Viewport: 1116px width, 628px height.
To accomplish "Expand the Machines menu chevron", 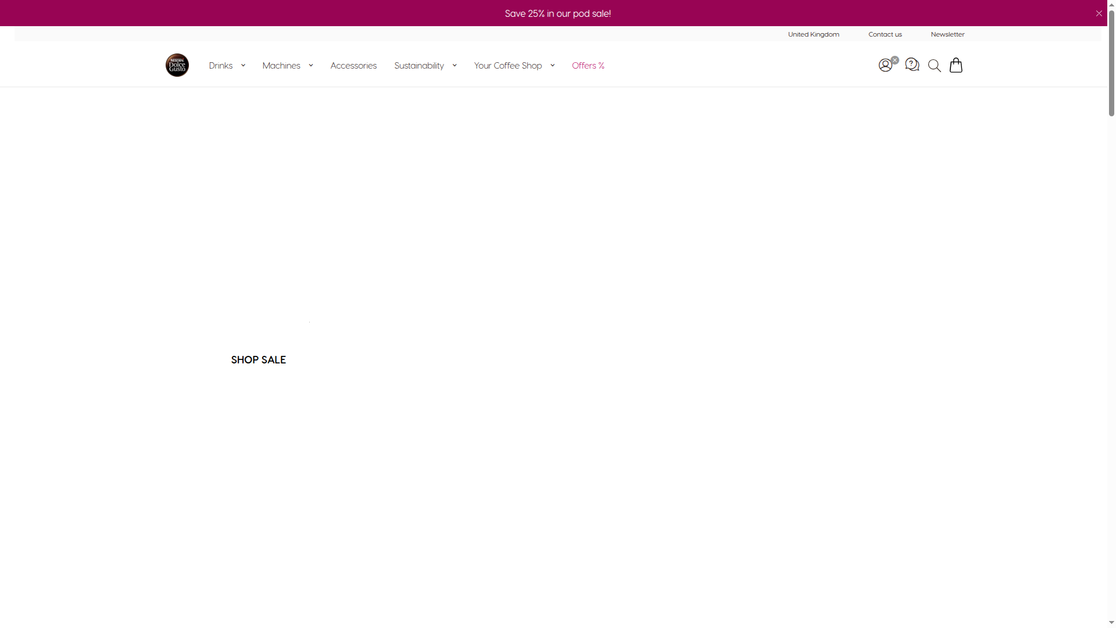I will pyautogui.click(x=311, y=66).
